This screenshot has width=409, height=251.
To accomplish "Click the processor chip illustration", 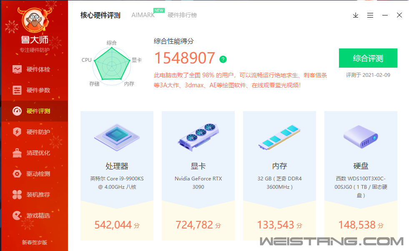I will [117, 137].
